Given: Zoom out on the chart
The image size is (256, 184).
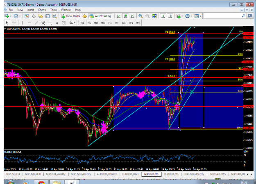Looking at the screenshot, I should [147, 16].
